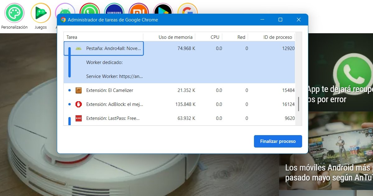Viewport: 373px width, 196px height.
Task: Click process ID 15484
Action: pyautogui.click(x=288, y=90)
